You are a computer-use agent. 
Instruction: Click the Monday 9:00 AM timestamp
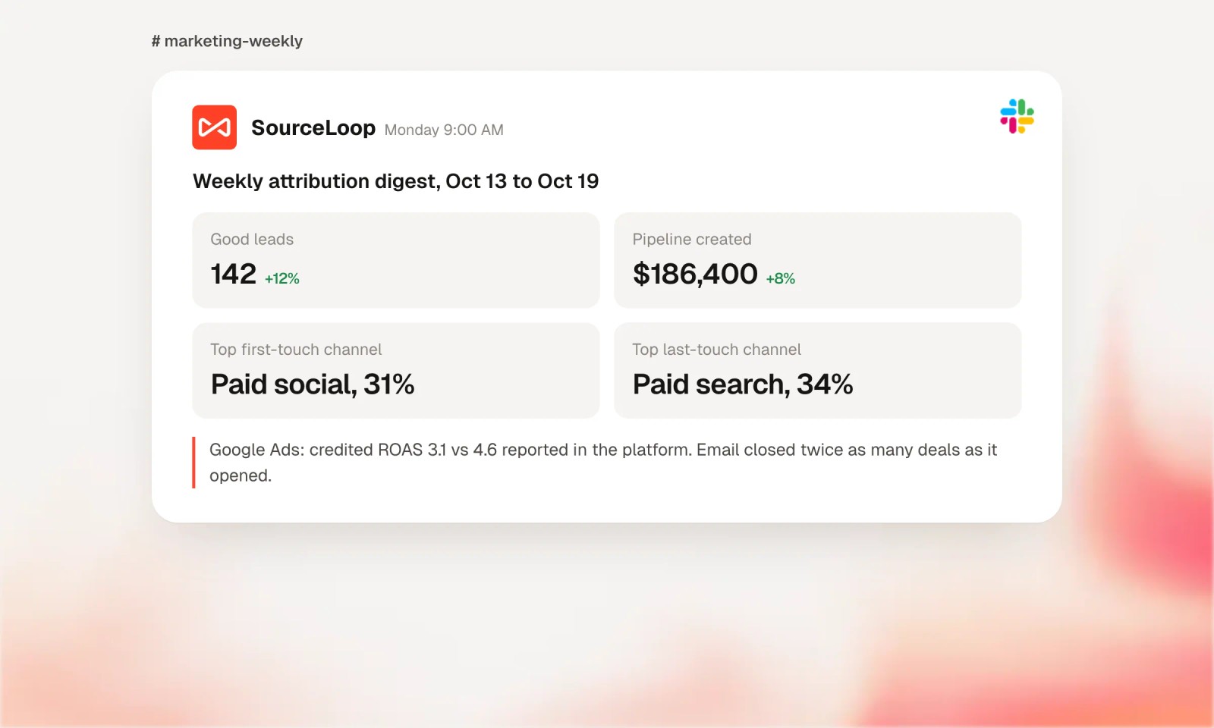click(x=444, y=130)
